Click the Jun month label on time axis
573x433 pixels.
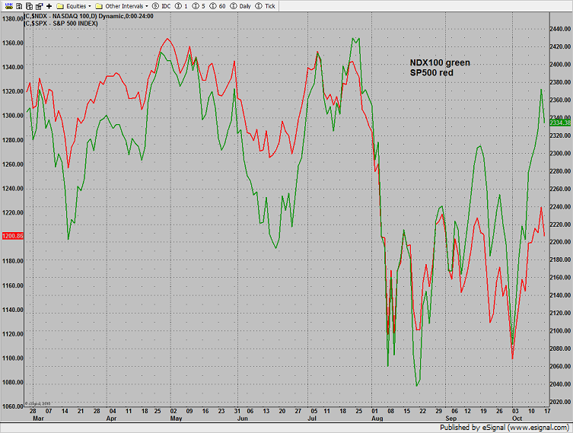pos(242,419)
